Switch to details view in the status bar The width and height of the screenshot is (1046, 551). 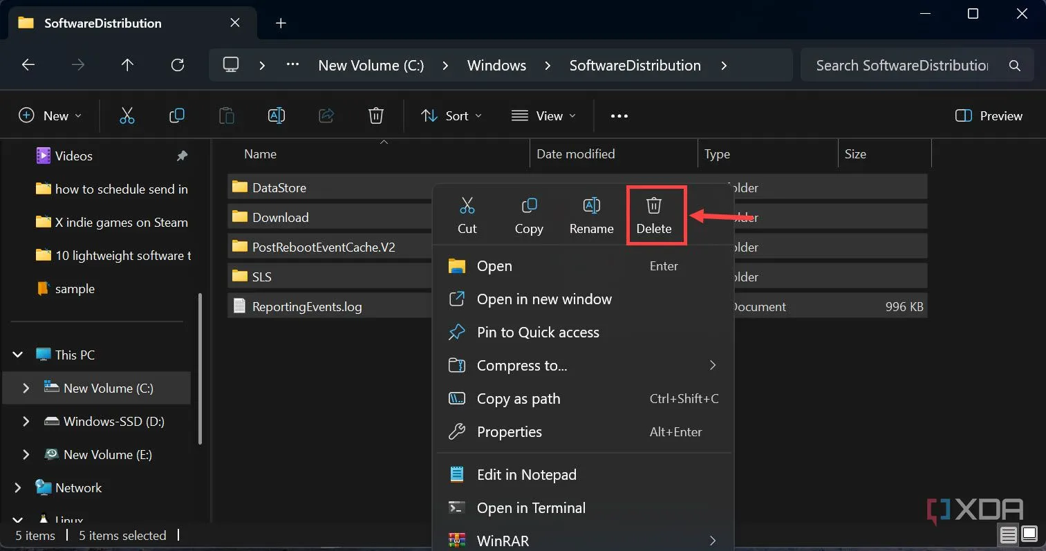tap(1008, 534)
